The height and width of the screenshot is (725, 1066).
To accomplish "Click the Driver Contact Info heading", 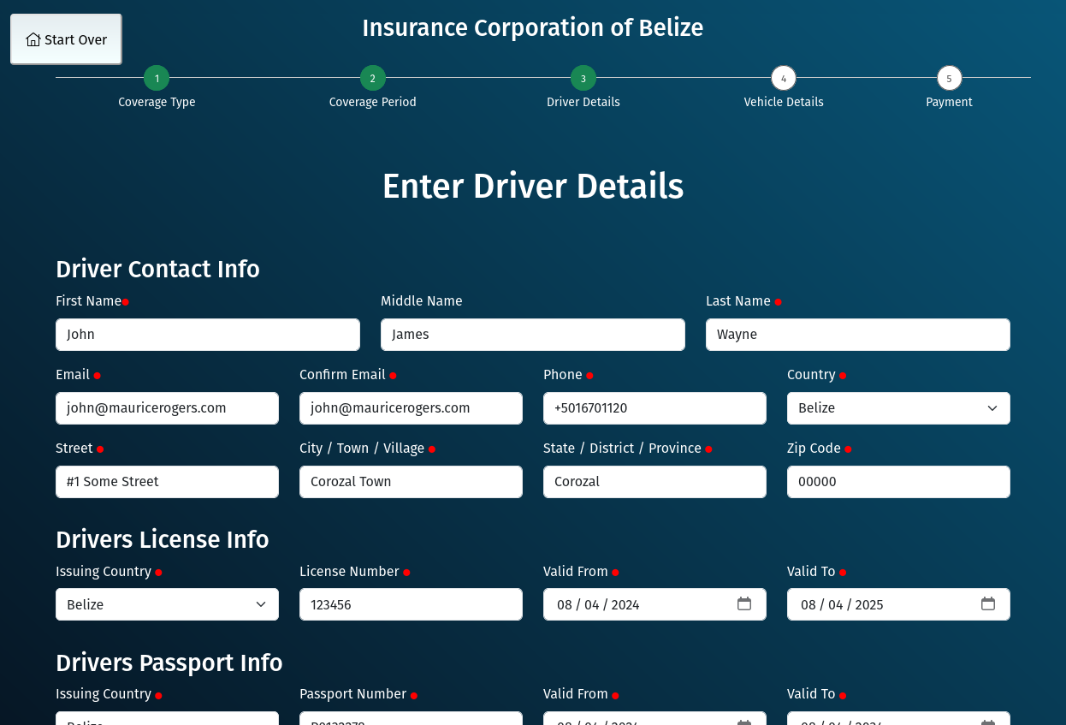I will pyautogui.click(x=157, y=269).
